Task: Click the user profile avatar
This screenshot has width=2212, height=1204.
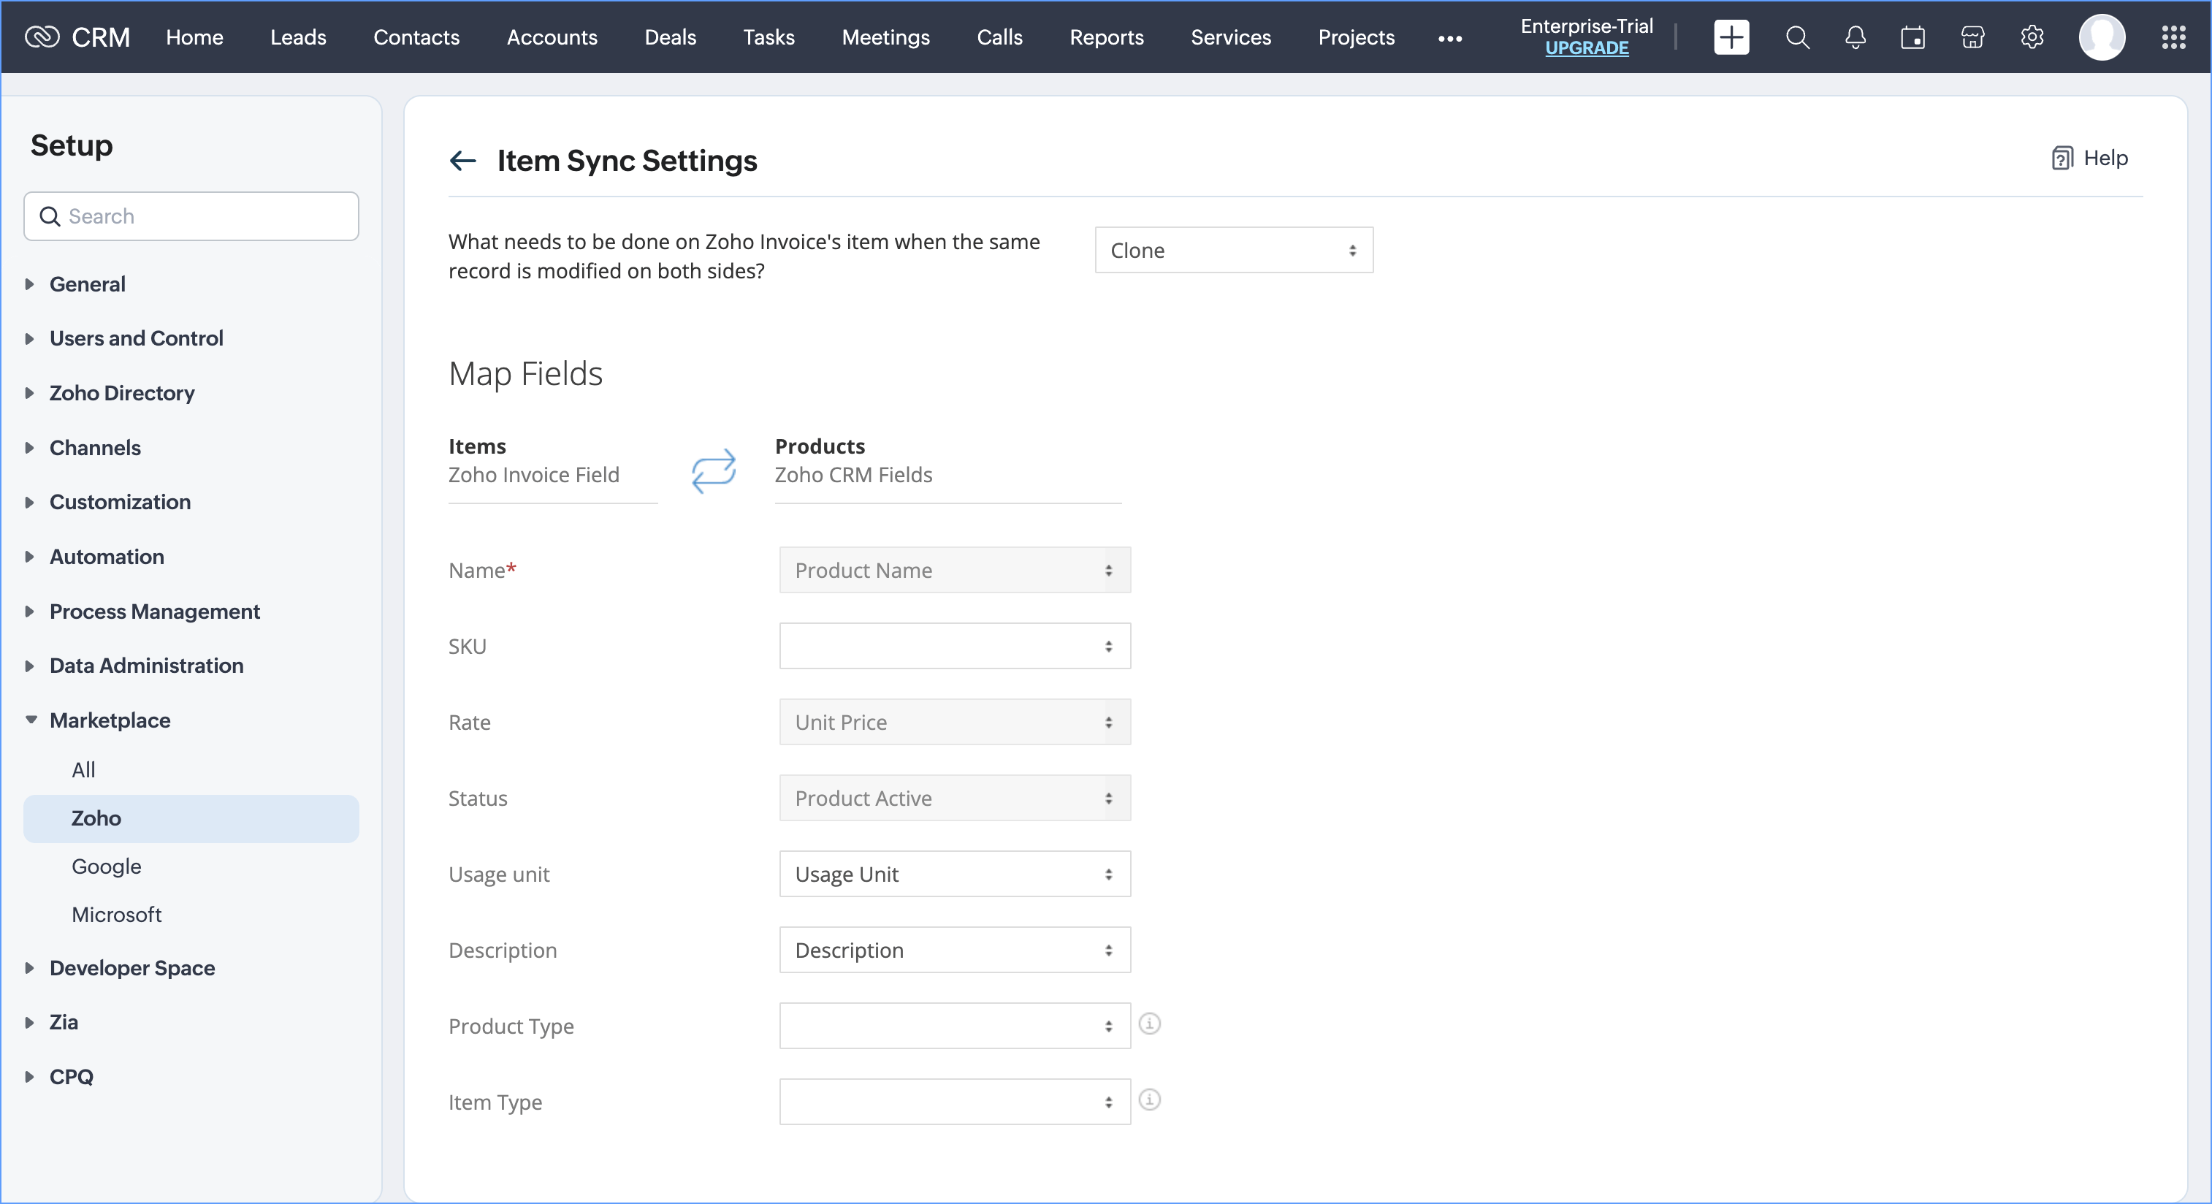Action: point(2101,38)
